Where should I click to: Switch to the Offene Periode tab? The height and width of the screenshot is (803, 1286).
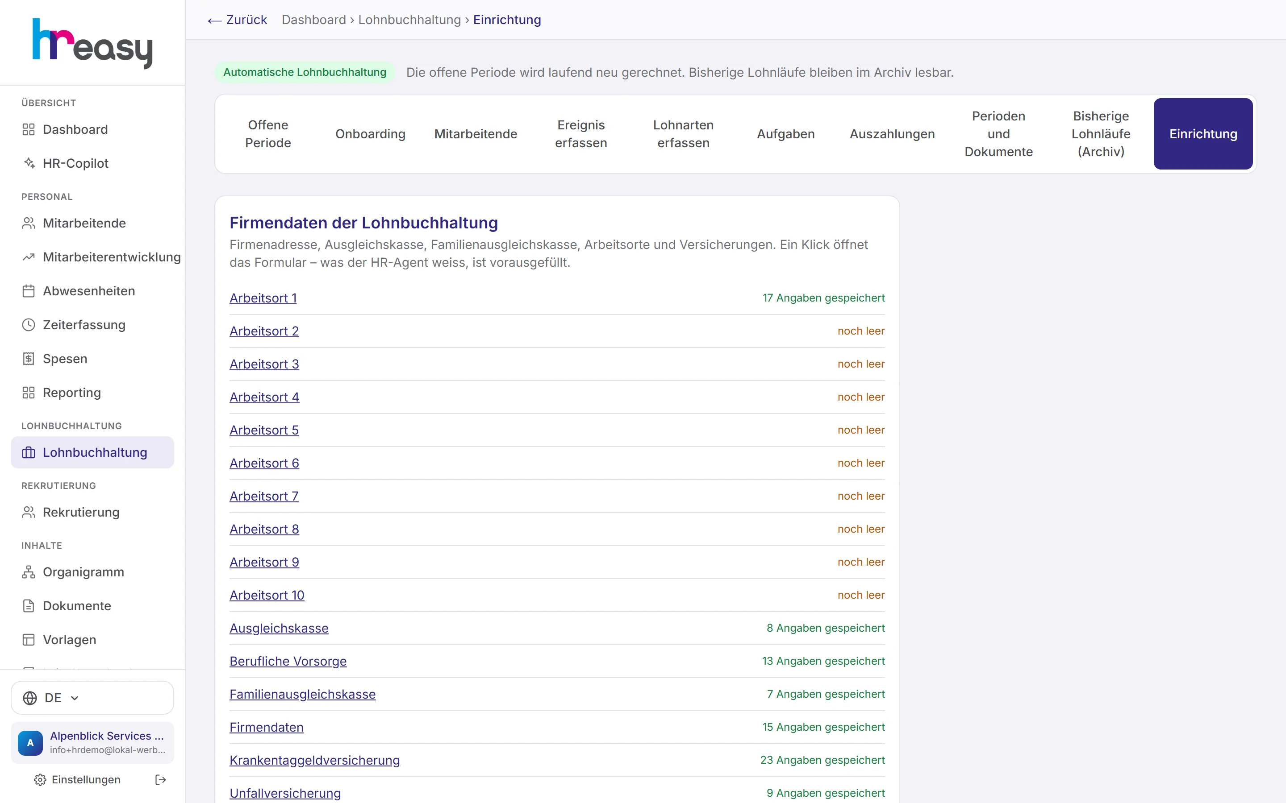coord(268,134)
